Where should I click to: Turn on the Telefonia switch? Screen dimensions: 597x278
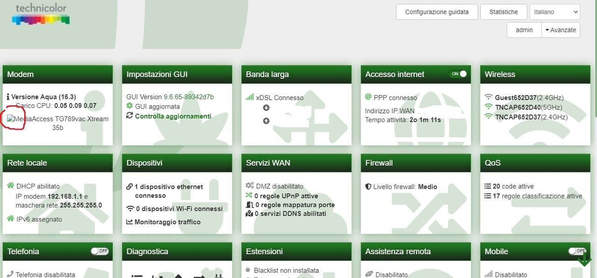click(100, 251)
